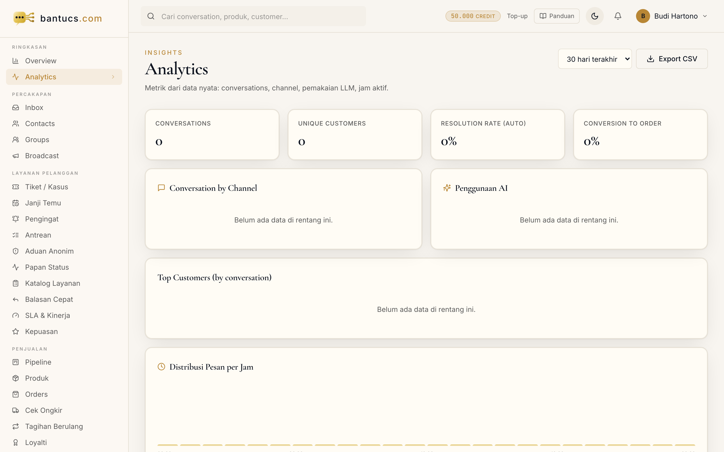Click the Distribusi Pesan per Jam clock icon
This screenshot has width=724, height=452.
click(161, 367)
